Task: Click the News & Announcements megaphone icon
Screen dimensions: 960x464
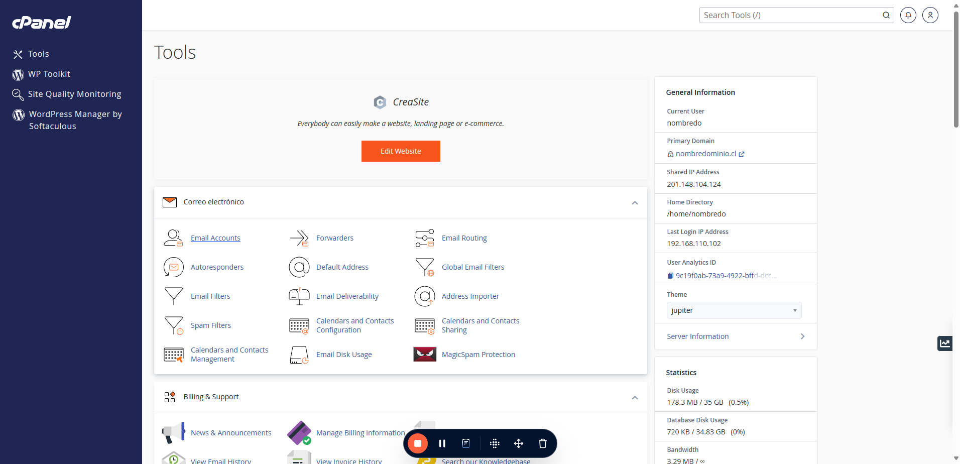Action: [173, 433]
